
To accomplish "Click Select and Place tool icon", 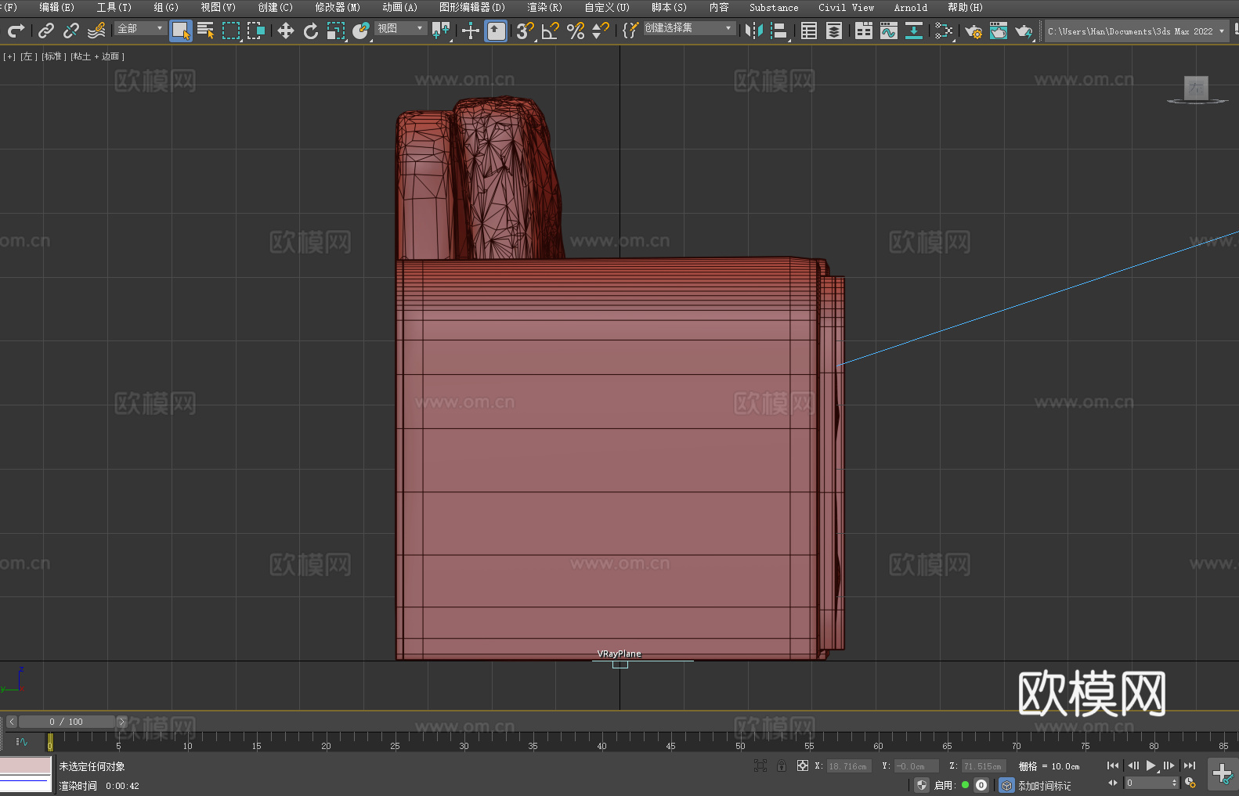I will [x=361, y=31].
